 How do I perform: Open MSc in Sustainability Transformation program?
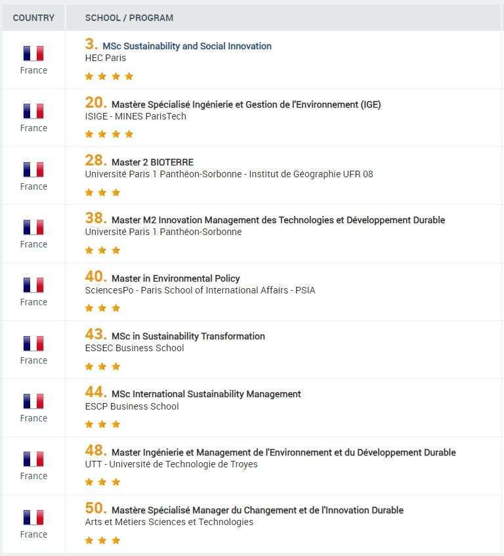point(188,336)
